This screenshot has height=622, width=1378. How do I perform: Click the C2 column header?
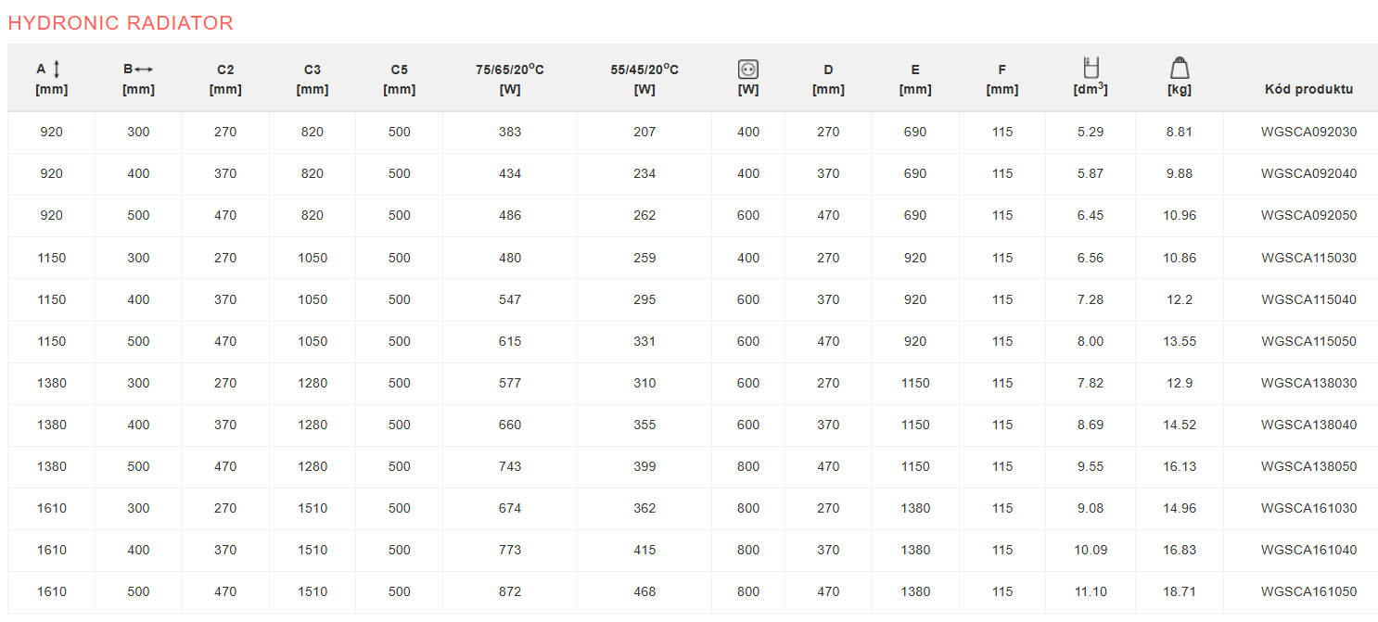(x=225, y=79)
